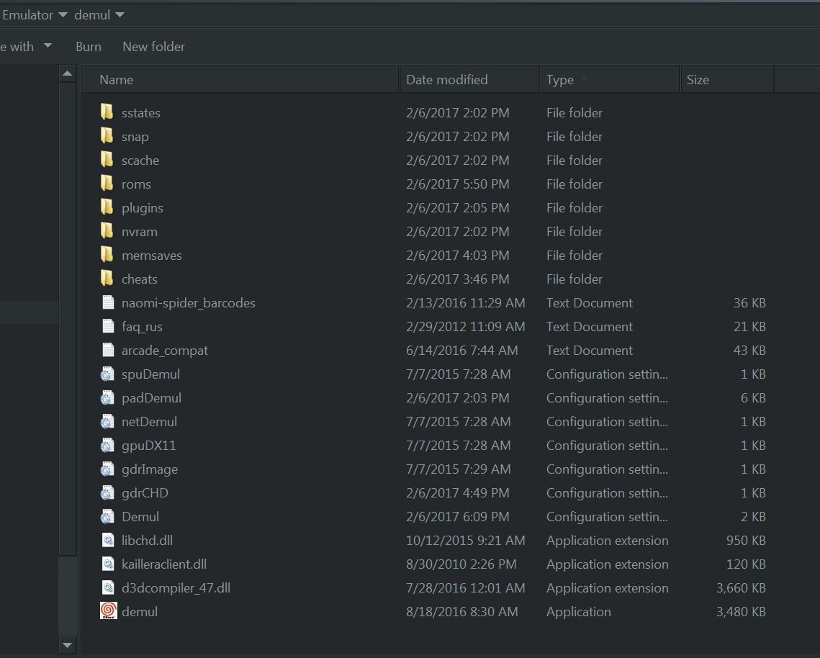820x658 pixels.
Task: Select the libchd.dll file name
Action: click(147, 541)
